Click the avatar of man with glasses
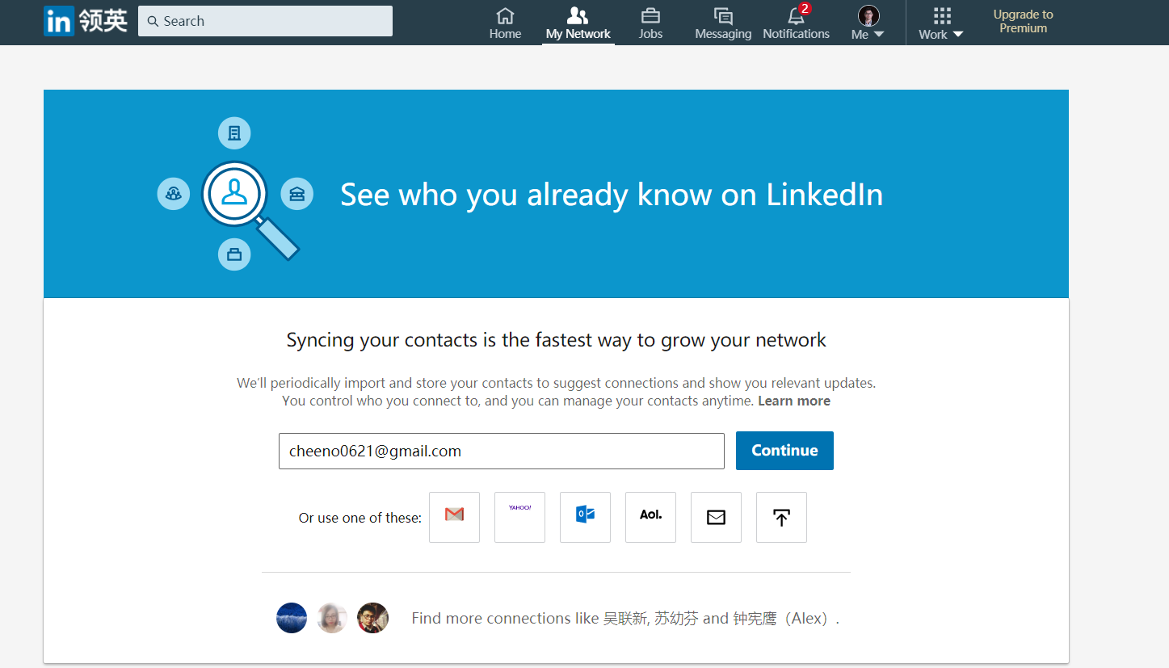The height and width of the screenshot is (668, 1169). (372, 618)
